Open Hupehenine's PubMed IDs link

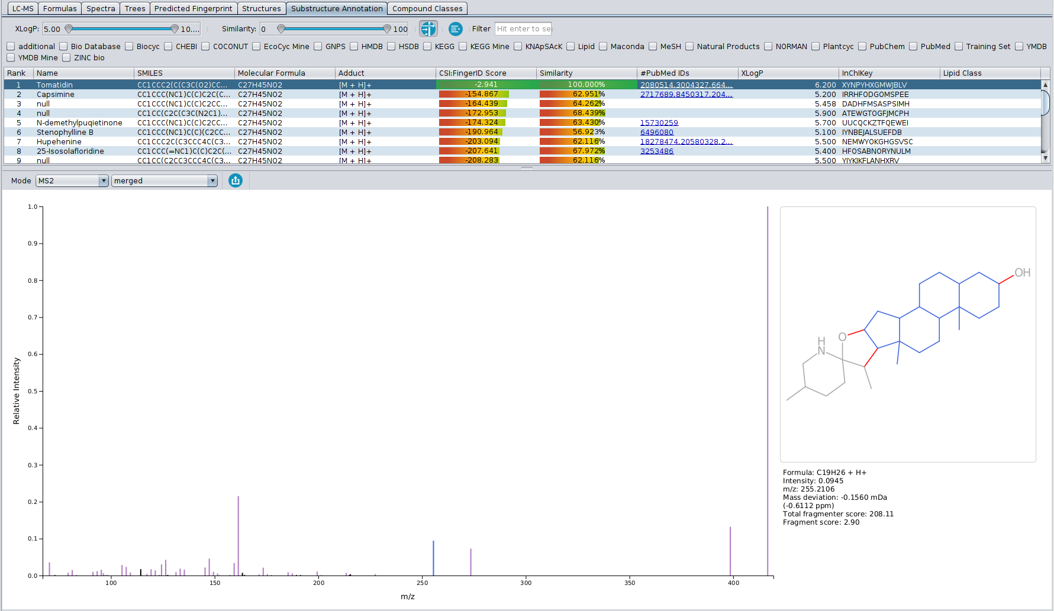pyautogui.click(x=686, y=142)
